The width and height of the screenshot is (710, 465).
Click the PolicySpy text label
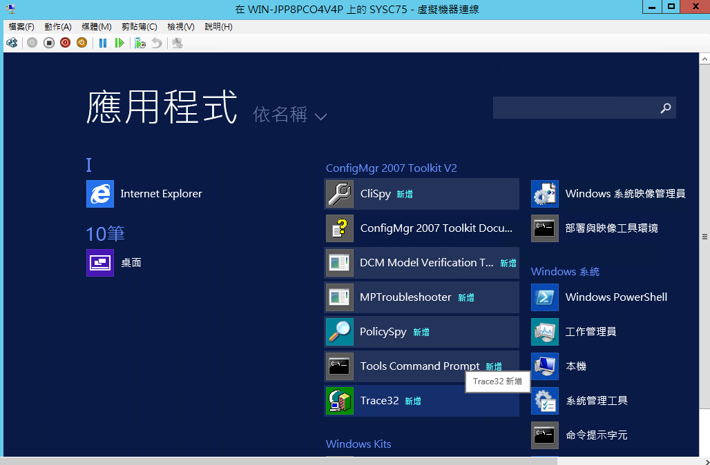tap(383, 332)
